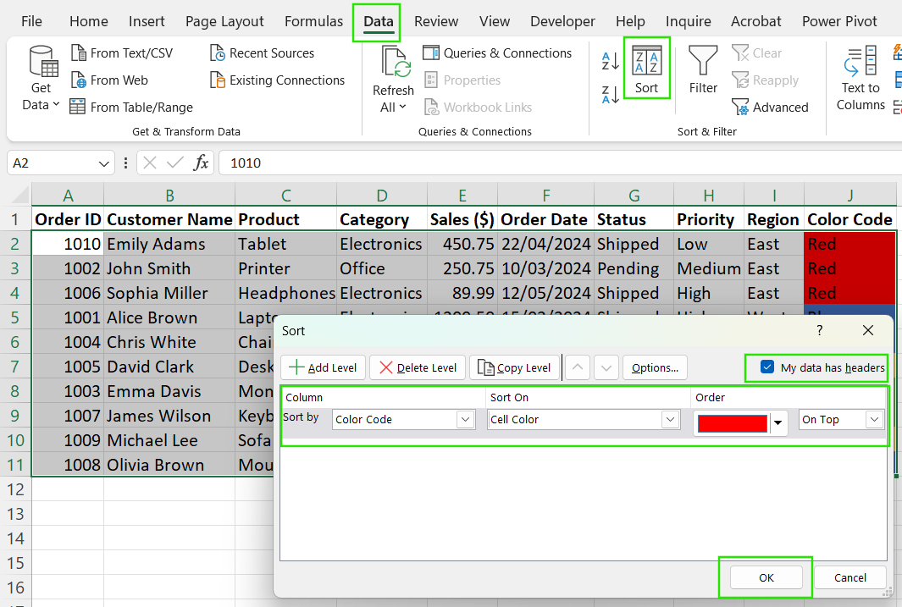This screenshot has height=607, width=902.
Task: Open the File tab
Action: tap(31, 21)
